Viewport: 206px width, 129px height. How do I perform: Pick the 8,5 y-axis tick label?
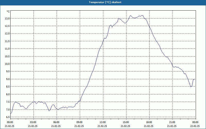point(8,87)
